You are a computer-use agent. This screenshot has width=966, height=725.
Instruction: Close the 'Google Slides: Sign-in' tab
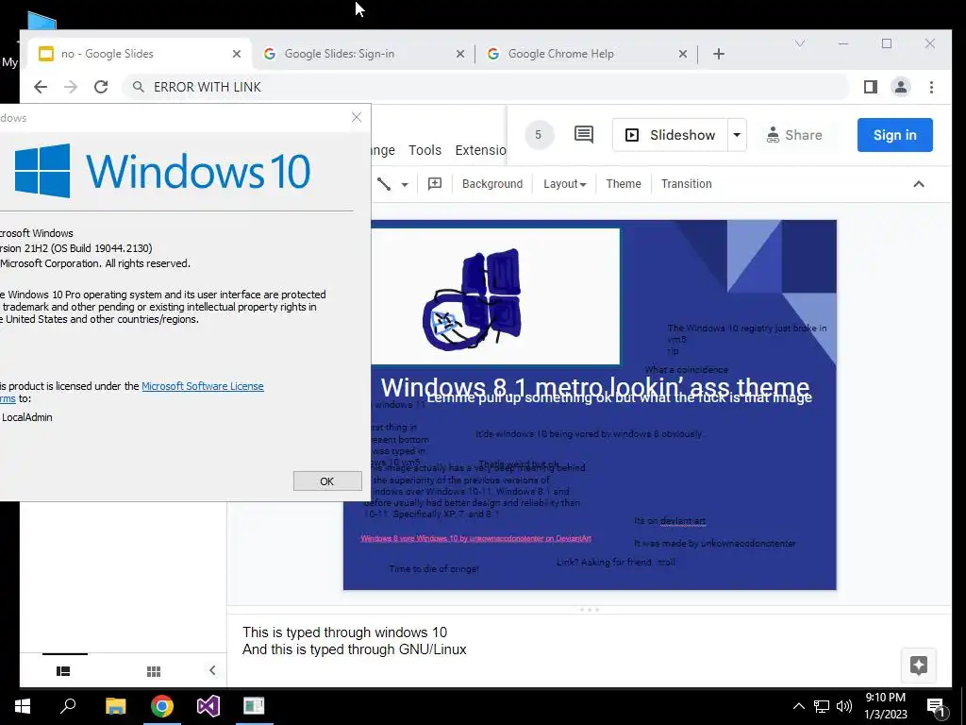tap(460, 54)
